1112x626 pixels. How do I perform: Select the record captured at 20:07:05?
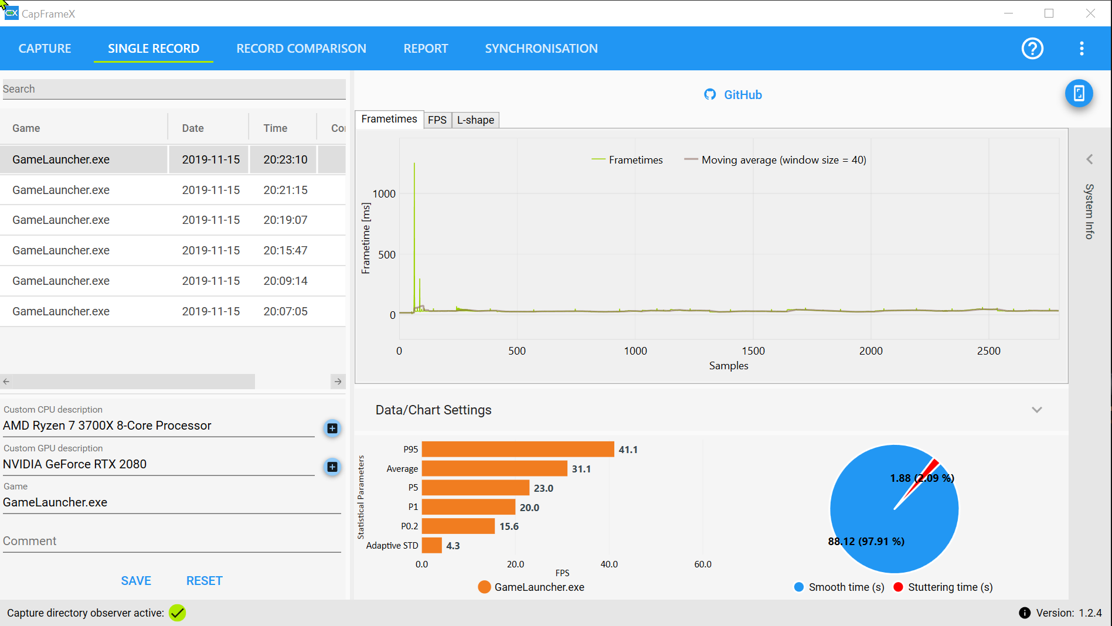pos(173,311)
